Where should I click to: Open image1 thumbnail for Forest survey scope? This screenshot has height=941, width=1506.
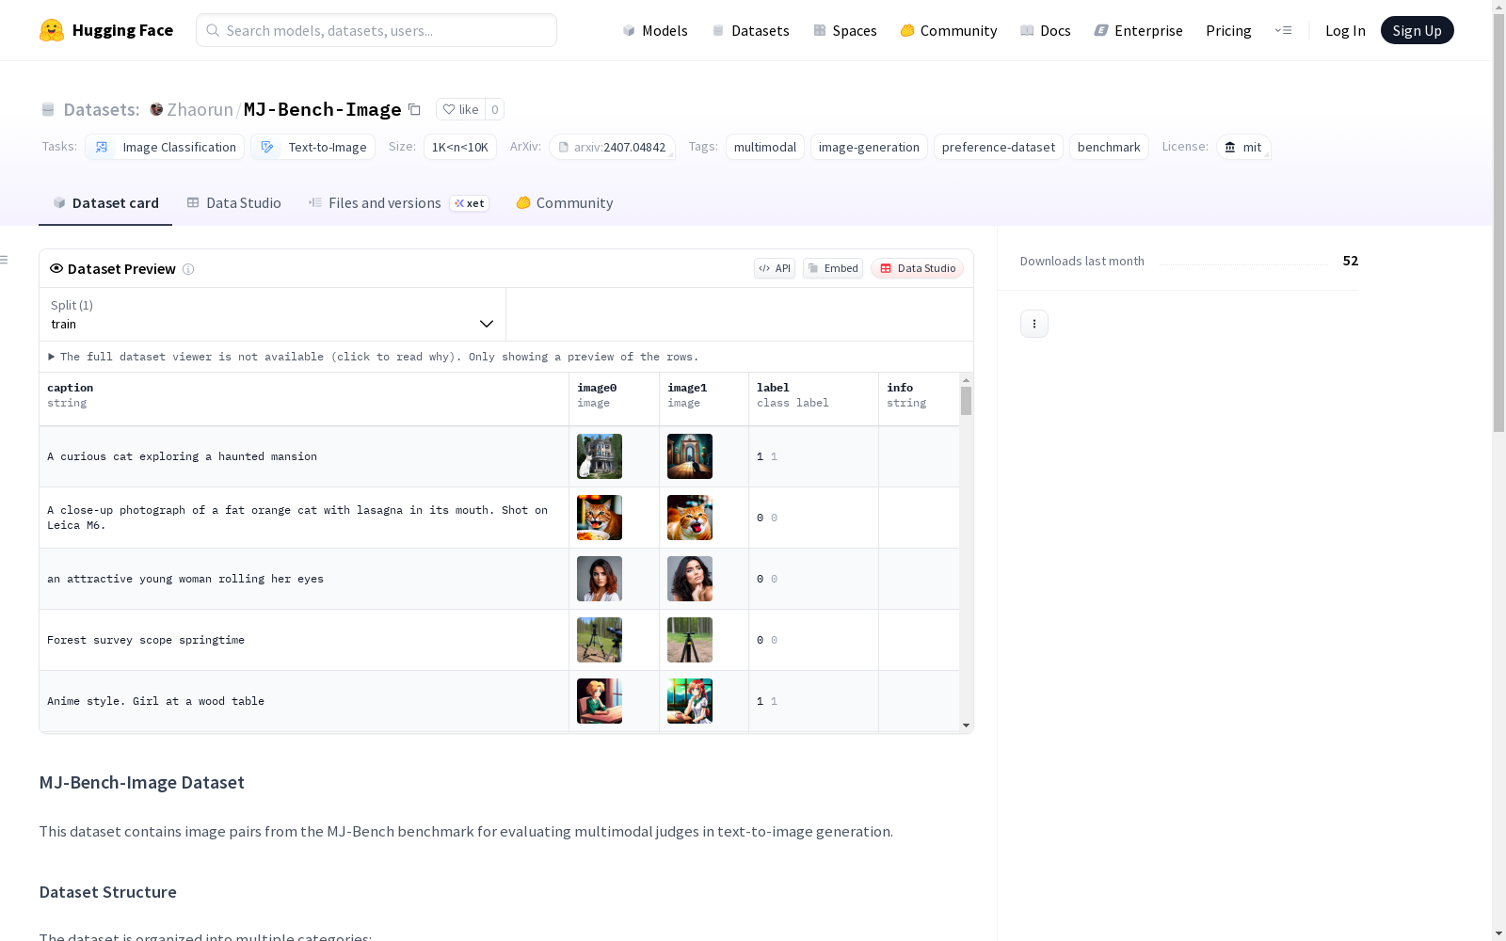690,640
